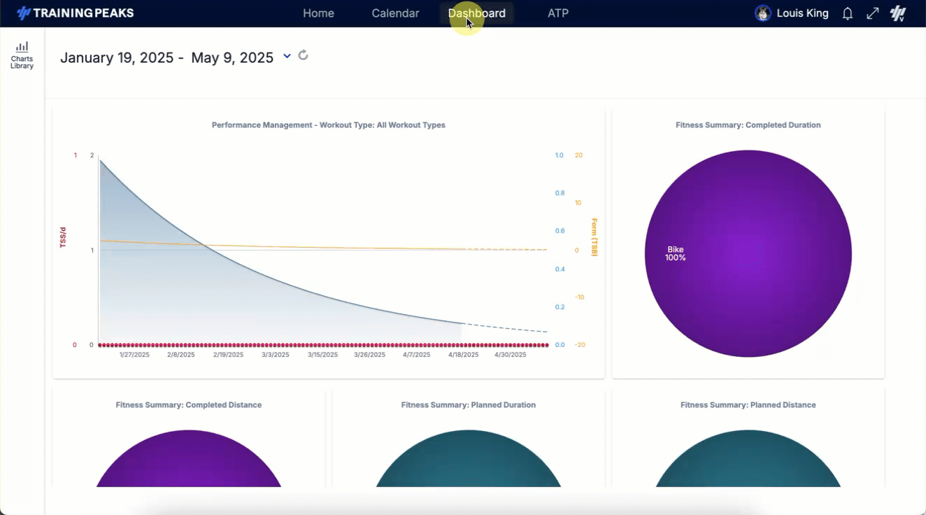This screenshot has height=515, width=926.
Task: Click the 4/30/2025 x-axis date
Action: [x=511, y=355]
